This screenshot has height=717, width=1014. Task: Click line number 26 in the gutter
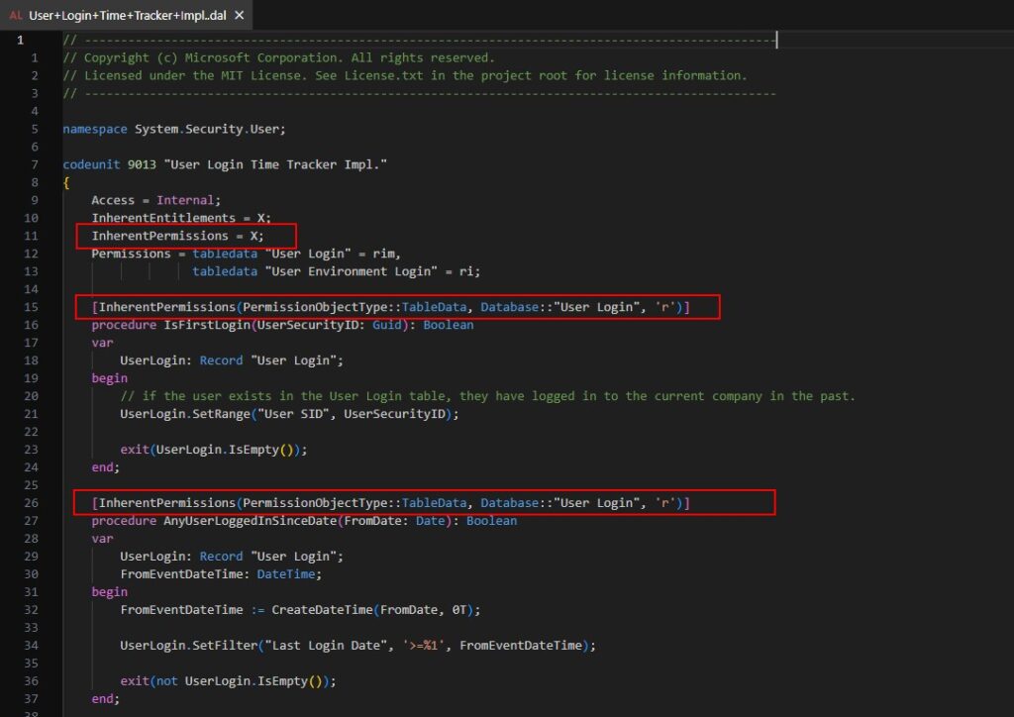(31, 502)
